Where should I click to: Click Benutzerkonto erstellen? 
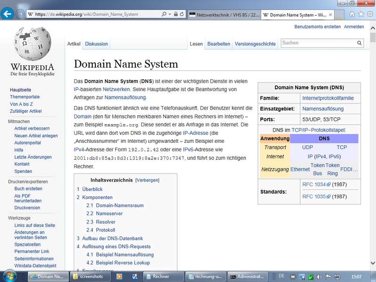click(317, 27)
